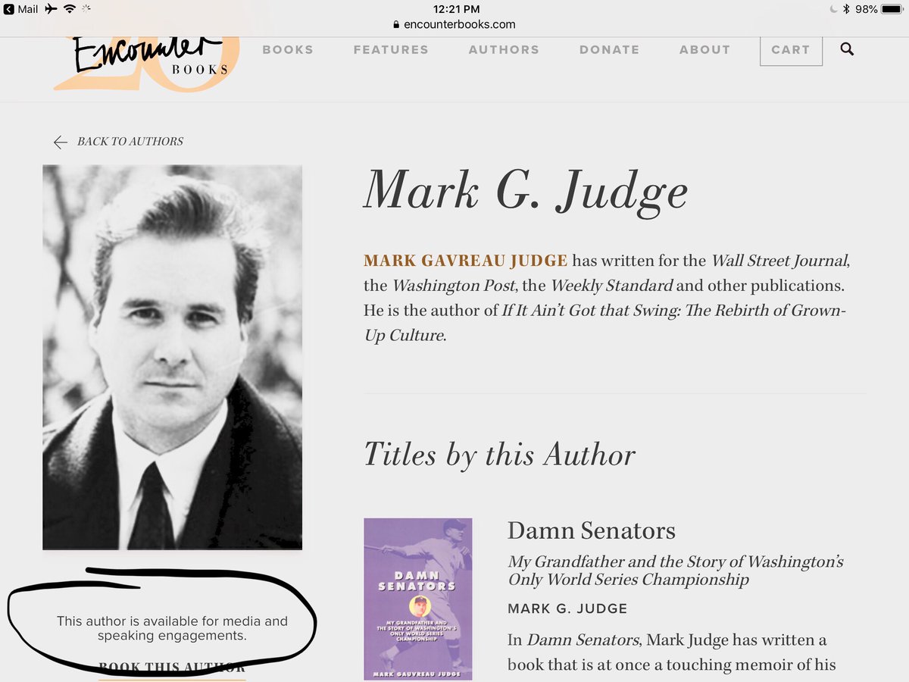The height and width of the screenshot is (682, 909).
Task: Click the Cart button
Action: pyautogui.click(x=791, y=50)
